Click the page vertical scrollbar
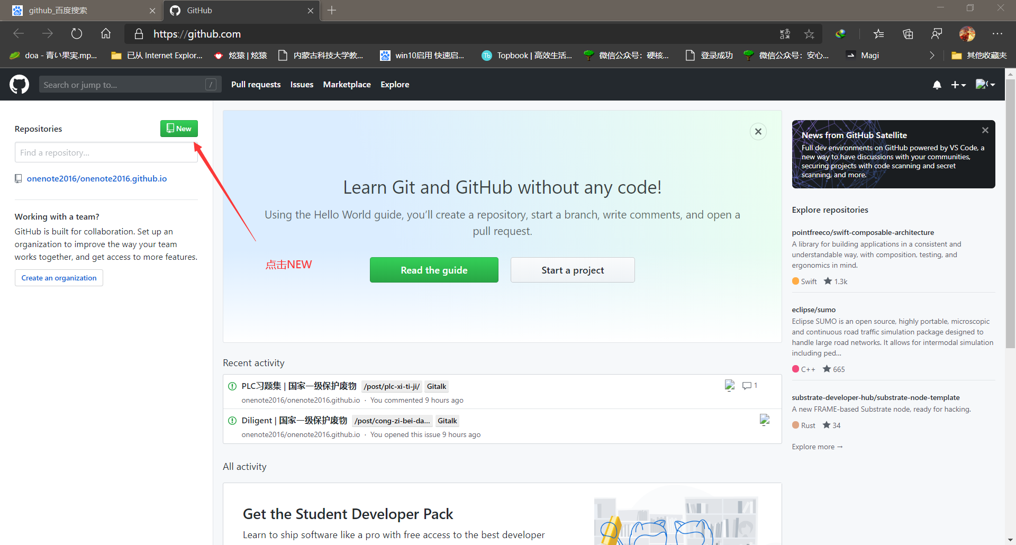Image resolution: width=1016 pixels, height=545 pixels. pos(1010,212)
